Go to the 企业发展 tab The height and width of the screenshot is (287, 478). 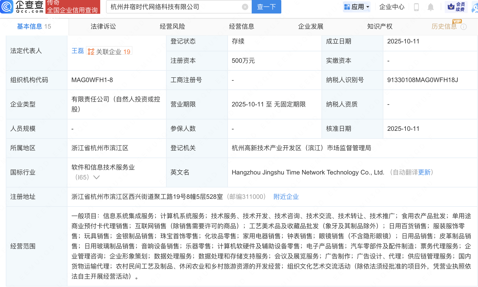tap(311, 26)
